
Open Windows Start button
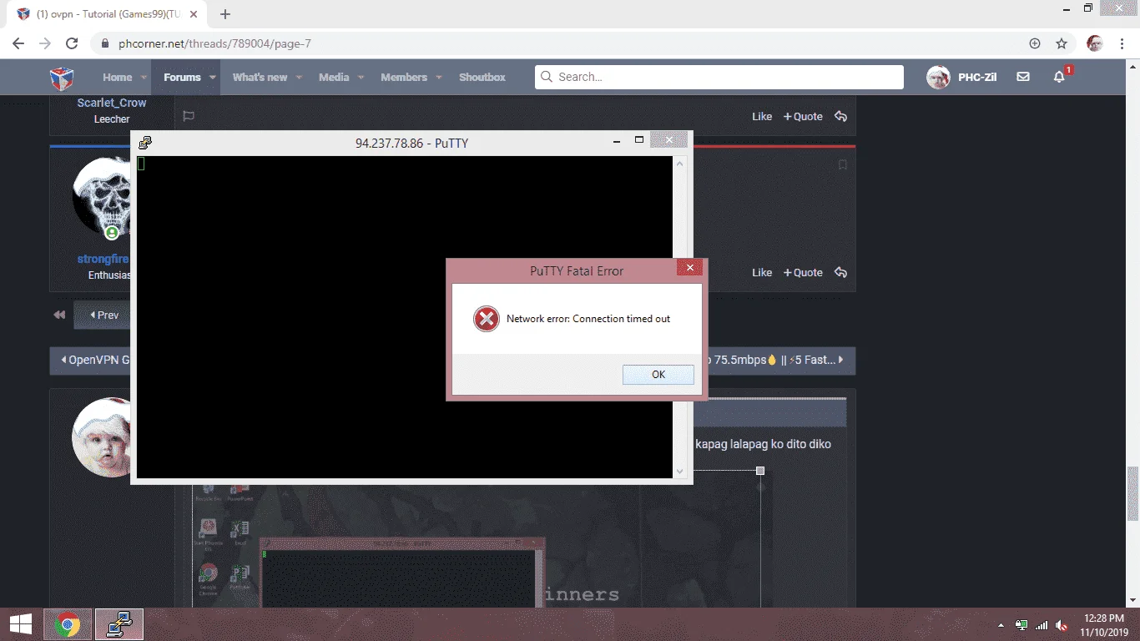21,624
